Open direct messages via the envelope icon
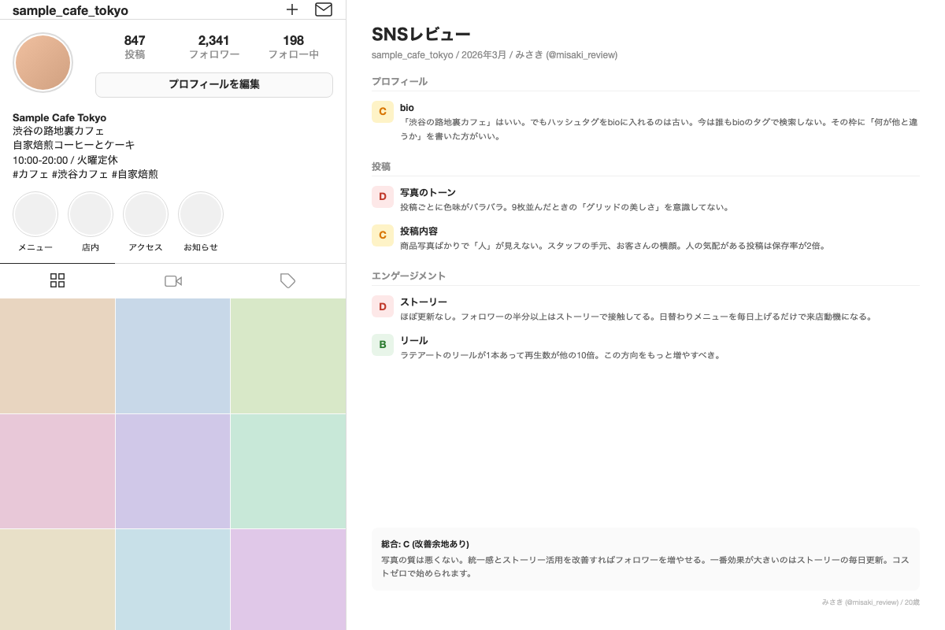 point(324,9)
